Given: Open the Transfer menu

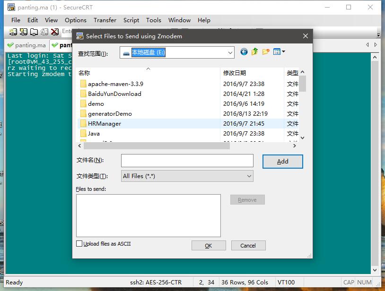Looking at the screenshot, I should pyautogui.click(x=105, y=20).
